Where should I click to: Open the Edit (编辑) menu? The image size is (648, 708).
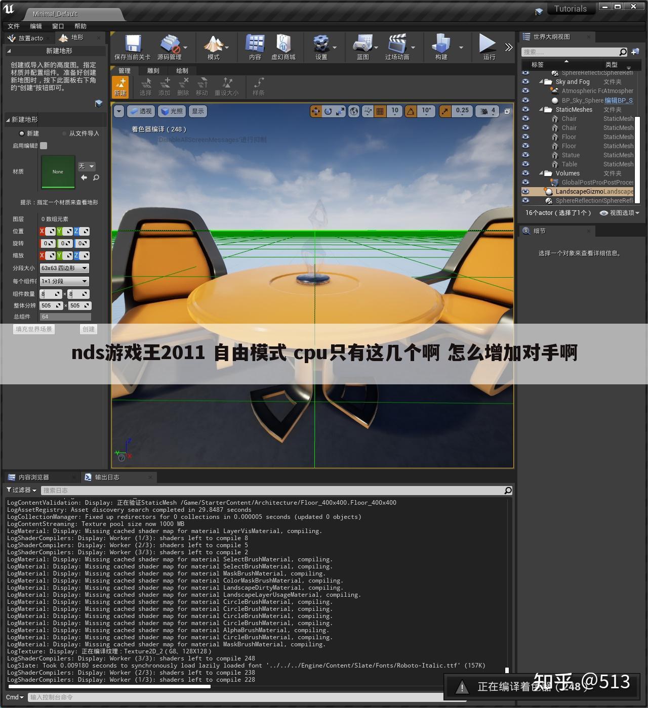(x=36, y=26)
